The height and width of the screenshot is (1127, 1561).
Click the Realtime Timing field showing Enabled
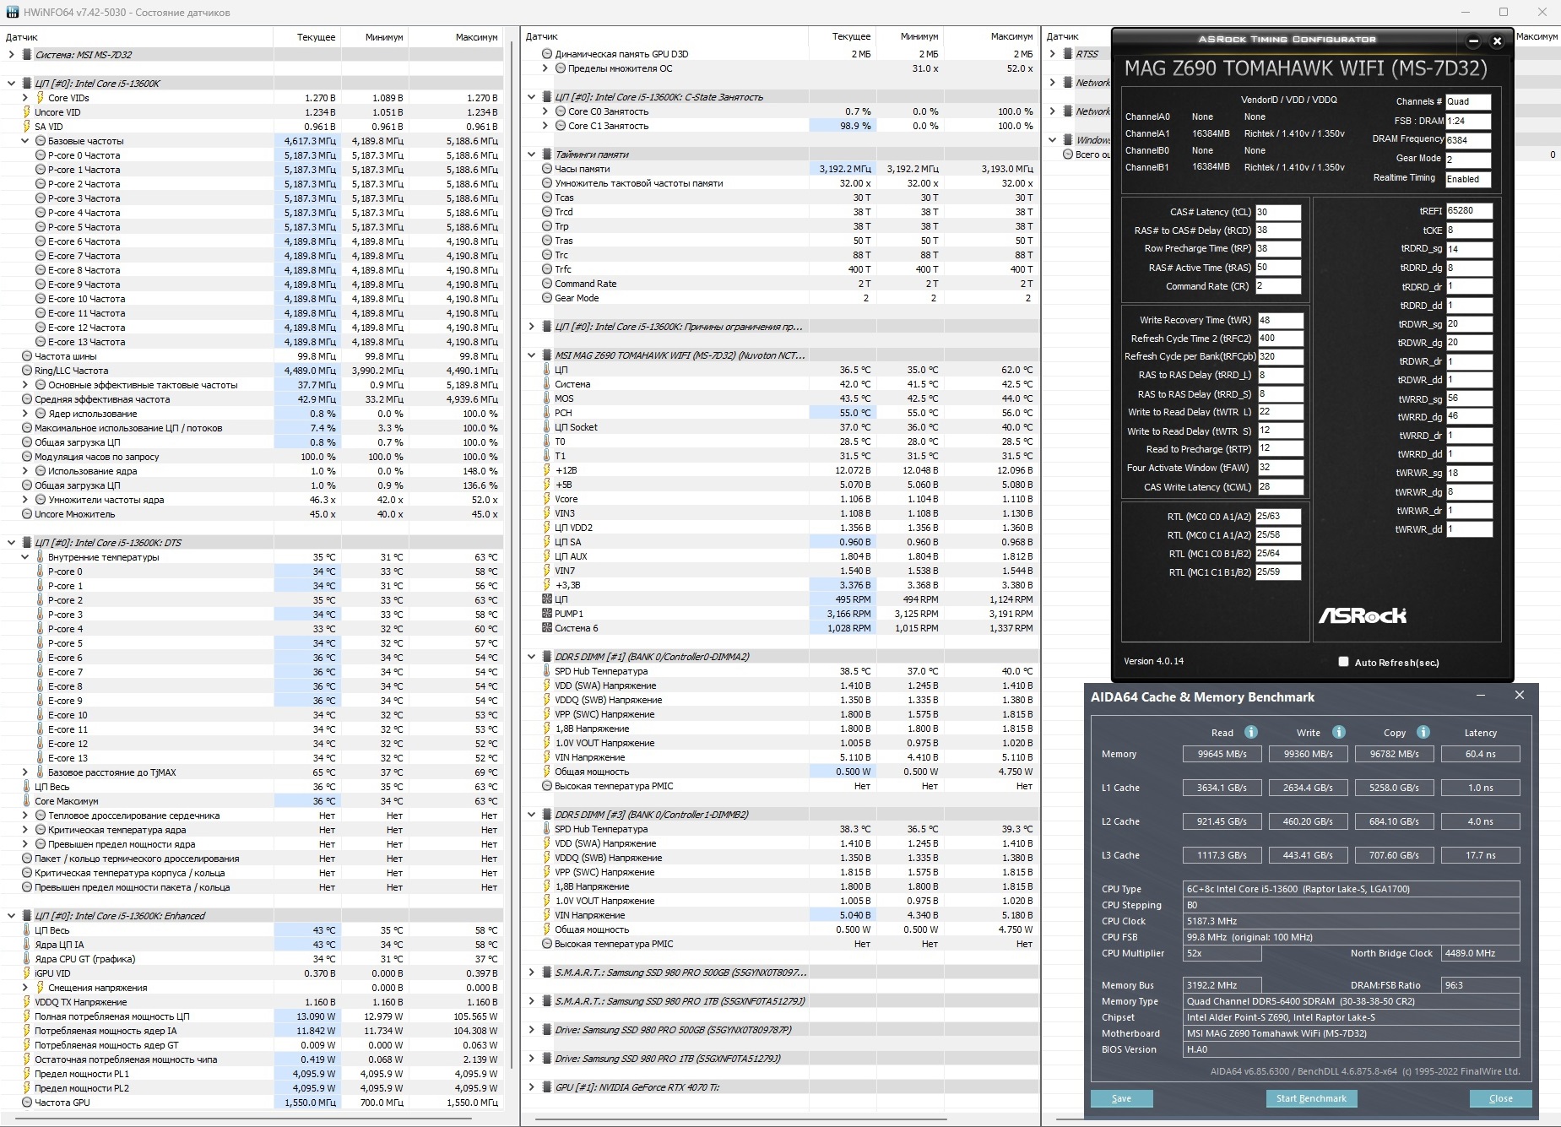tap(1468, 179)
